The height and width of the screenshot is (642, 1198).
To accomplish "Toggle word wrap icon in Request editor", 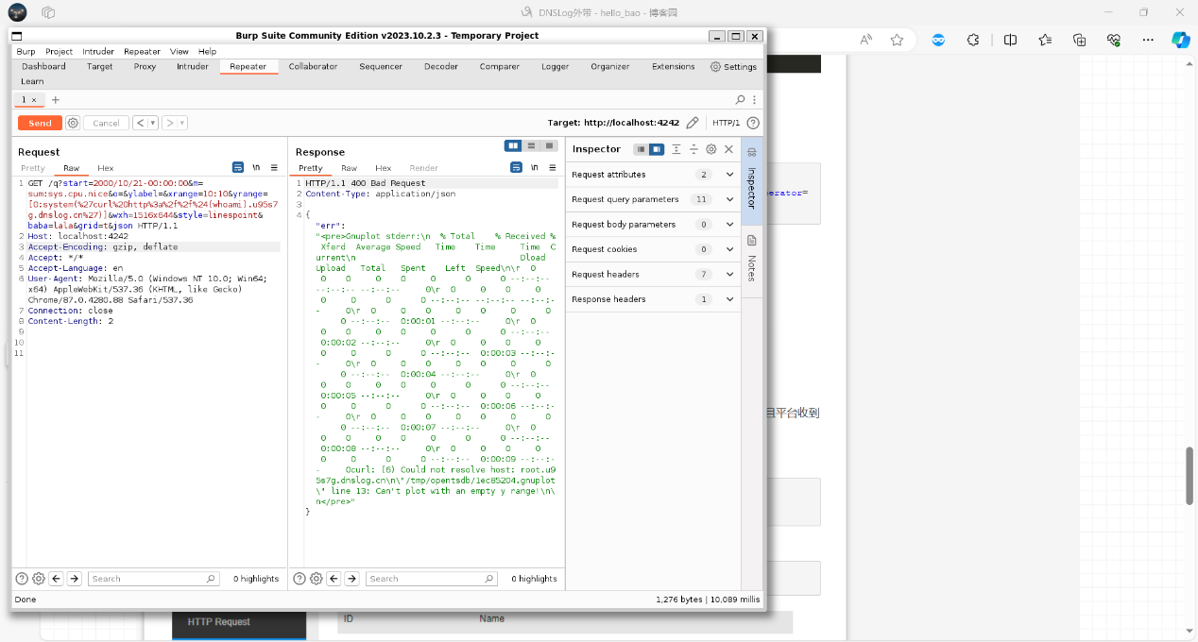I will point(238,167).
